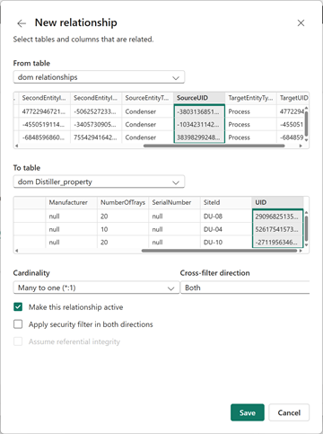Viewport: 323px width, 434px height.
Task: Click the left scroll arrow of From table preview
Action: (16, 146)
